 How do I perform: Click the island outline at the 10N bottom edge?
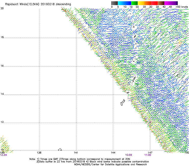point(60,150)
